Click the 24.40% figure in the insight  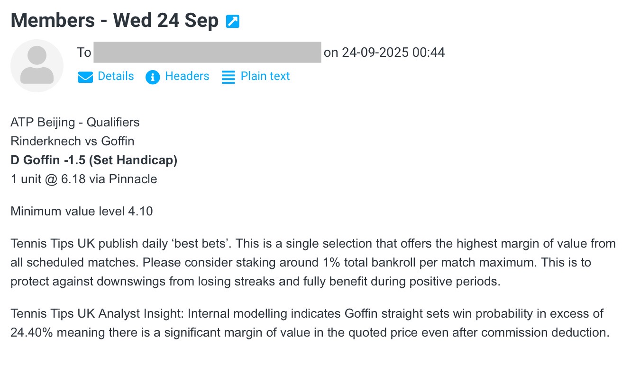click(32, 332)
